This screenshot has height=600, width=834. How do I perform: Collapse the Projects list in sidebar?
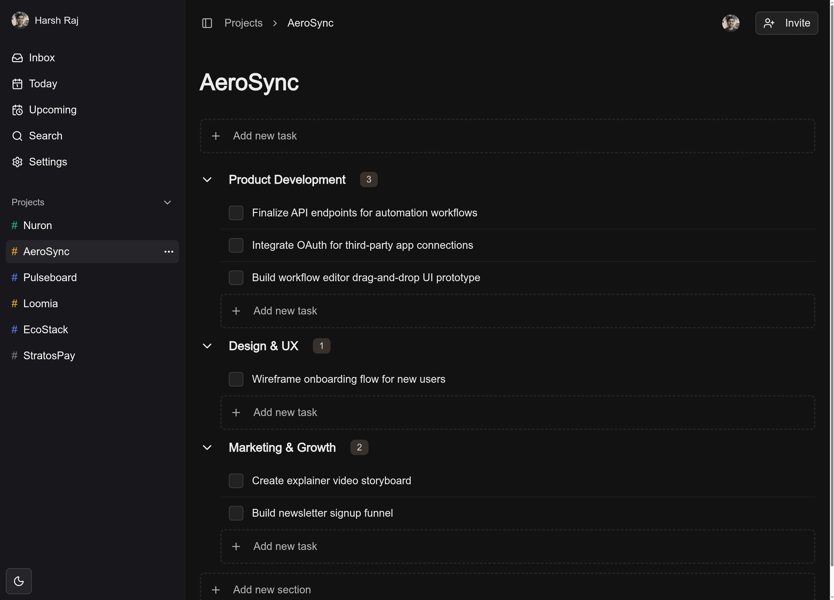pyautogui.click(x=167, y=202)
